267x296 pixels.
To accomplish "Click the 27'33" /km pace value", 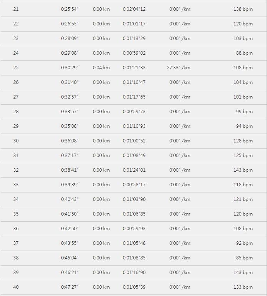I will [x=178, y=67].
